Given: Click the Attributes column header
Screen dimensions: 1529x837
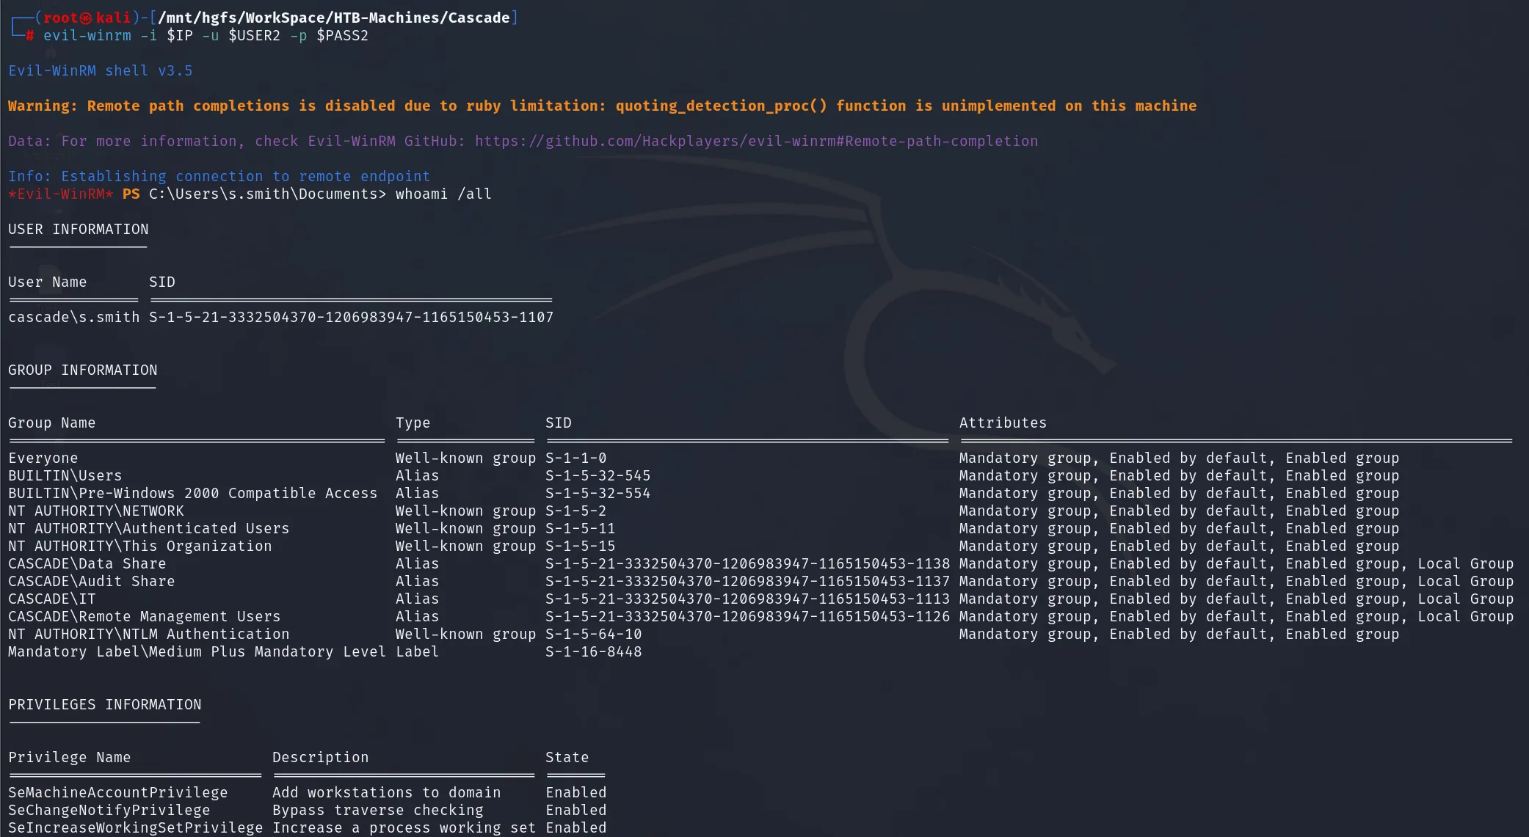Looking at the screenshot, I should pyautogui.click(x=1003, y=423).
